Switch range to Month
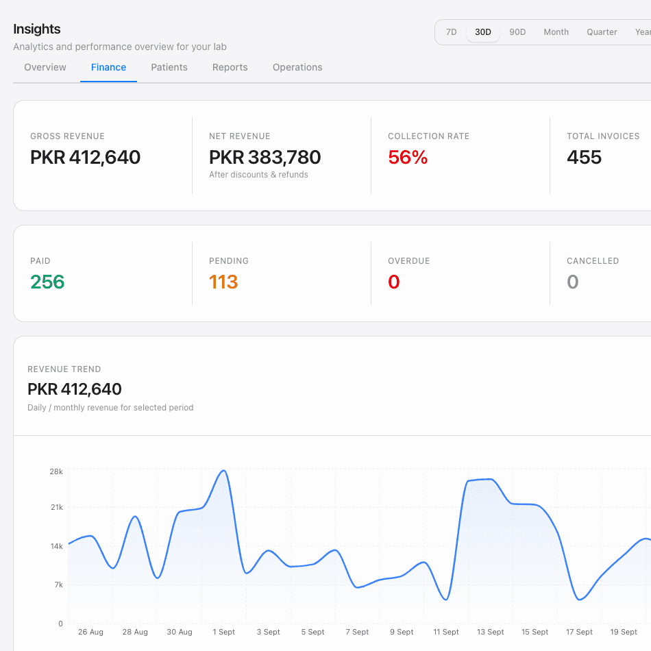The image size is (651, 651). pos(556,32)
